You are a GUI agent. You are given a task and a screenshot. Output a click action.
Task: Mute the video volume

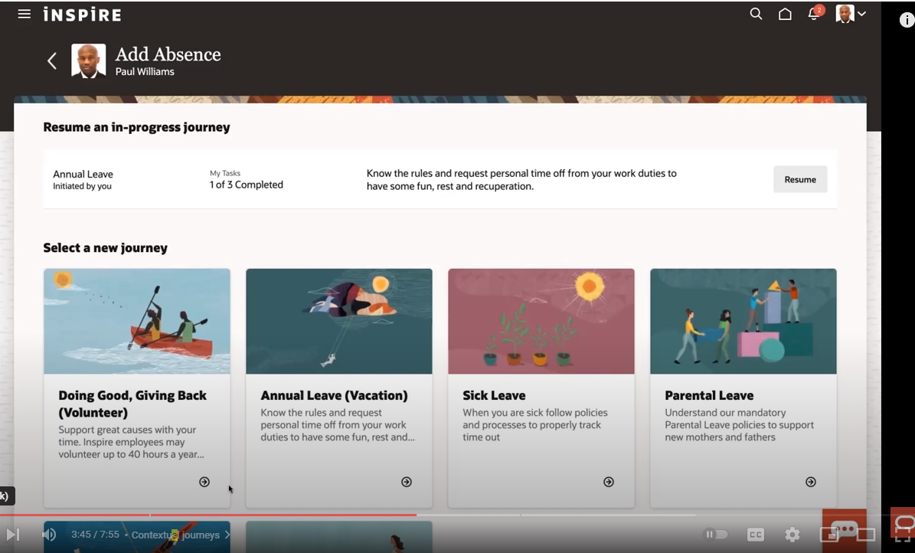(48, 535)
